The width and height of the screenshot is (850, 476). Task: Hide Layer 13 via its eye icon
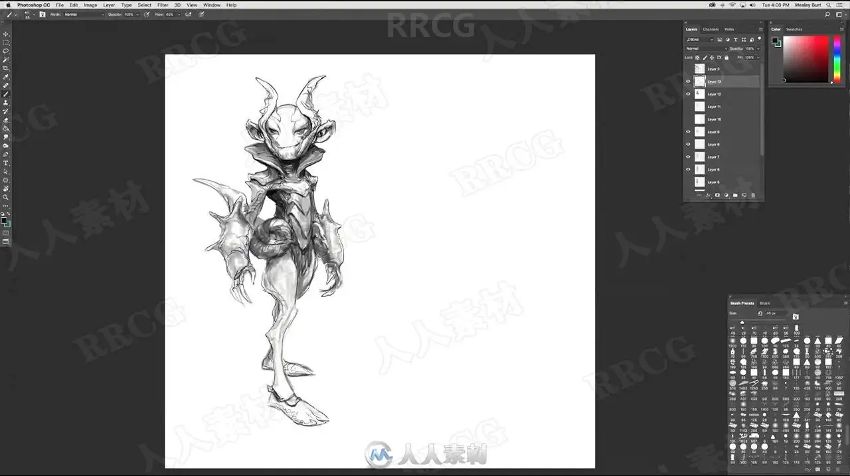click(688, 82)
